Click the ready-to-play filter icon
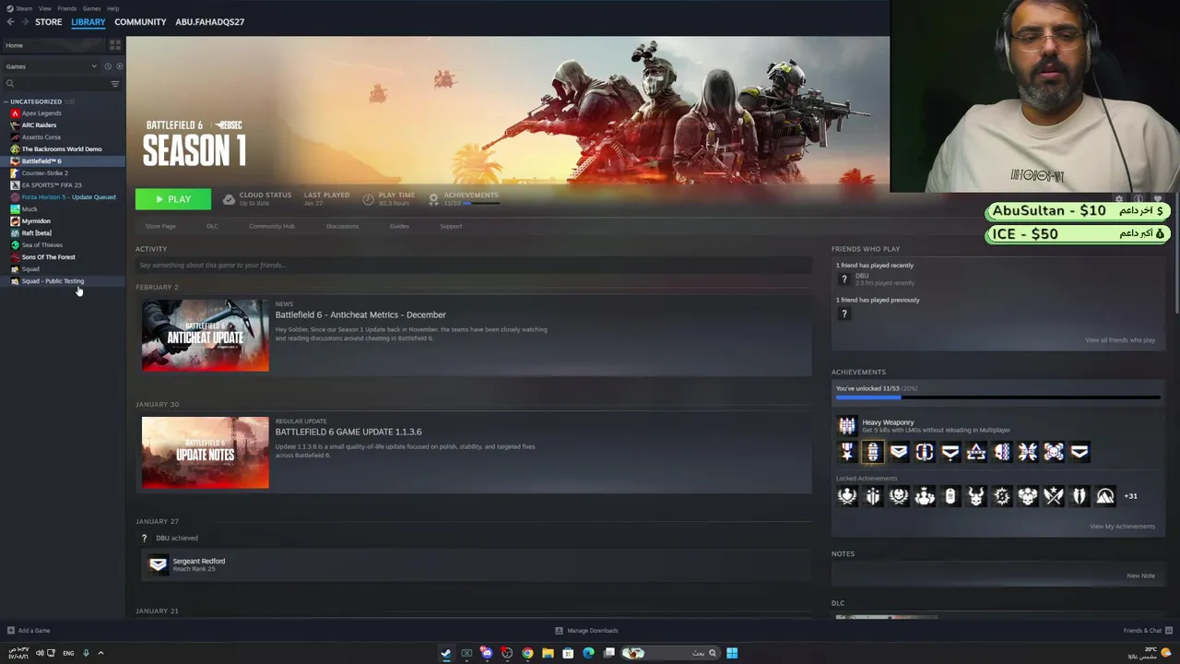Image resolution: width=1180 pixels, height=664 pixels. [119, 66]
